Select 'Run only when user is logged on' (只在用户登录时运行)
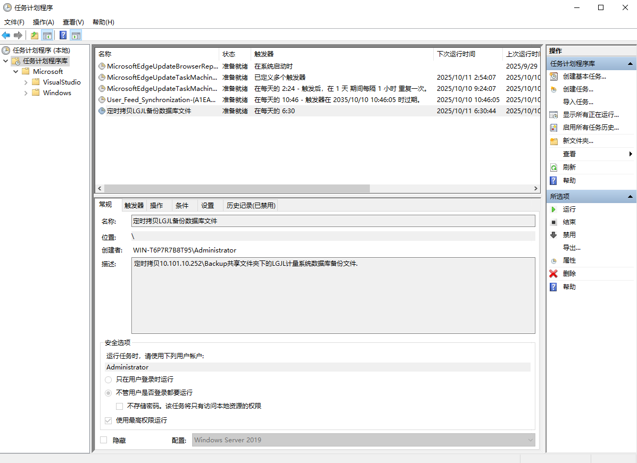637x463 pixels. tap(109, 380)
